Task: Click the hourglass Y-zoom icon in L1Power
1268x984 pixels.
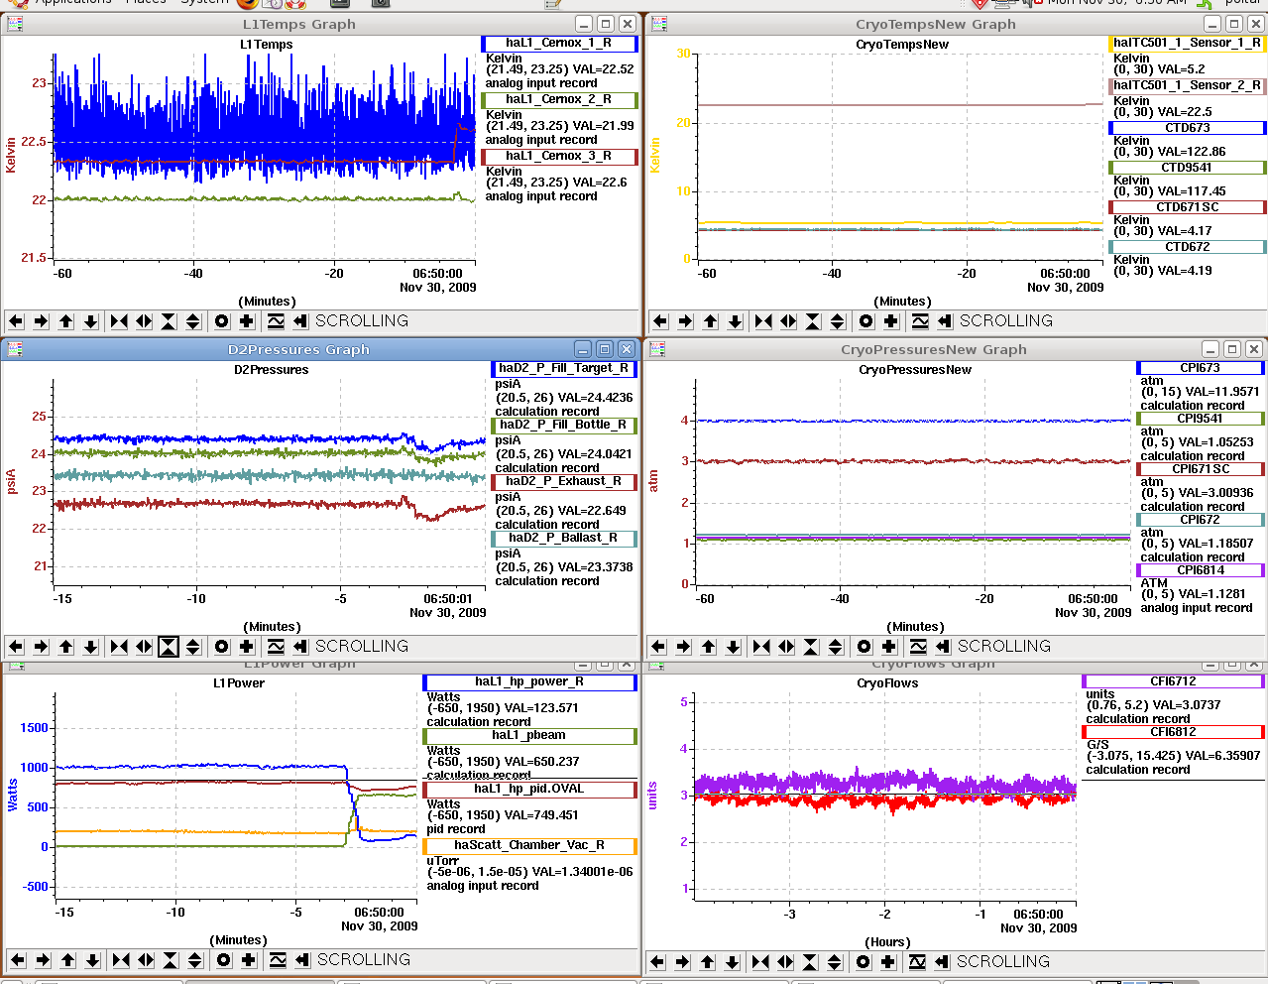Action: tap(171, 960)
